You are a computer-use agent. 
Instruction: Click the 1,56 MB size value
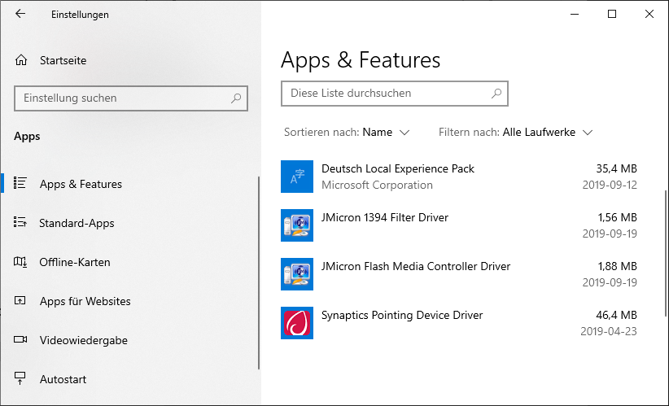click(617, 217)
